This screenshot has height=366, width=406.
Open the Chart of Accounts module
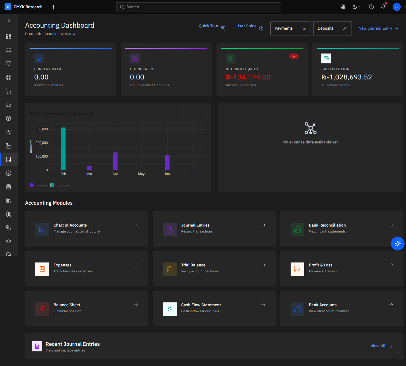coord(87,229)
